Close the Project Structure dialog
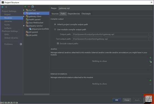154x104 pixels. 151,2
